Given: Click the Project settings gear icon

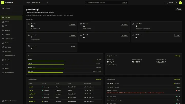Looking at the screenshot, I should pyautogui.click(x=3, y=72).
